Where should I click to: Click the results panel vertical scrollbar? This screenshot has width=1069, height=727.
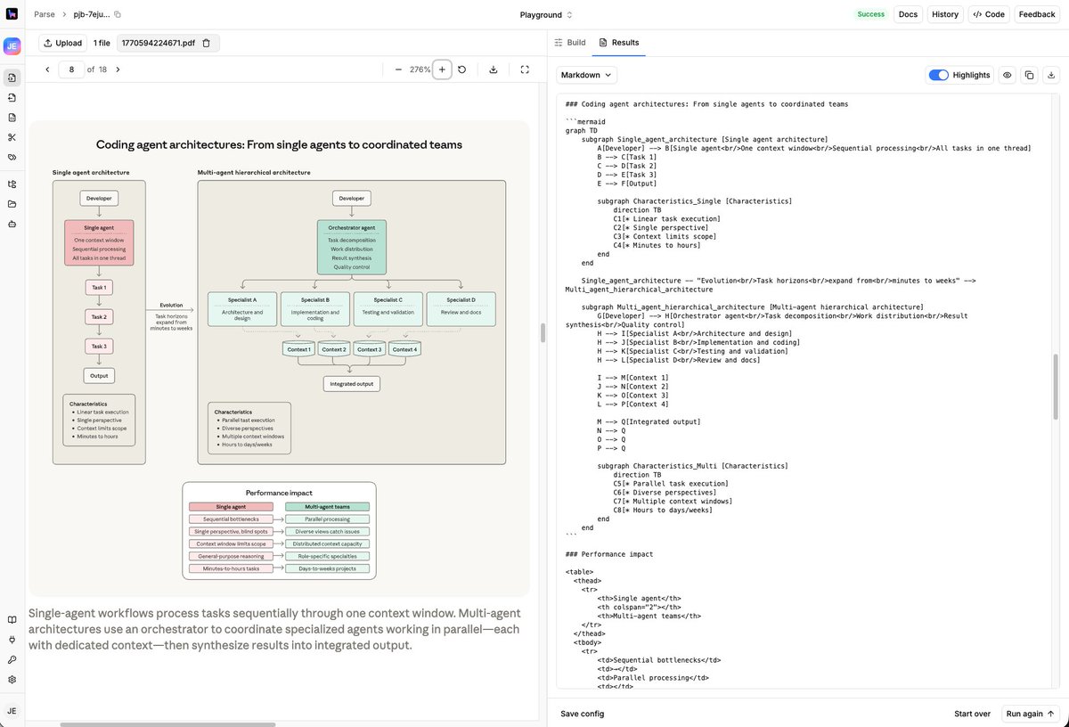tap(1057, 387)
